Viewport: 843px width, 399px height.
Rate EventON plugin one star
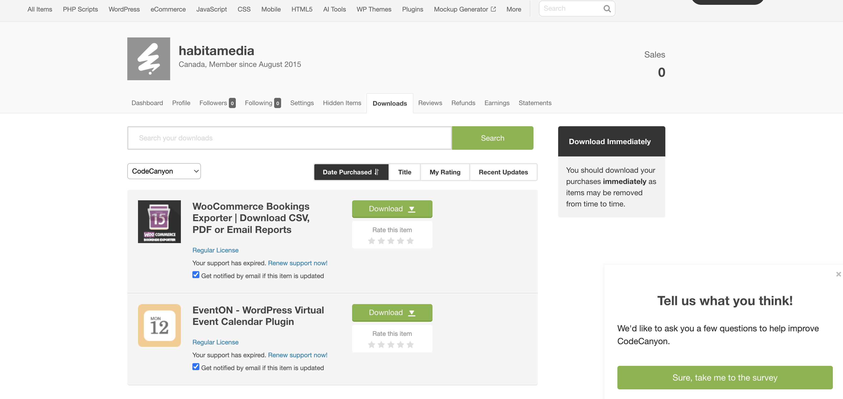[371, 345]
